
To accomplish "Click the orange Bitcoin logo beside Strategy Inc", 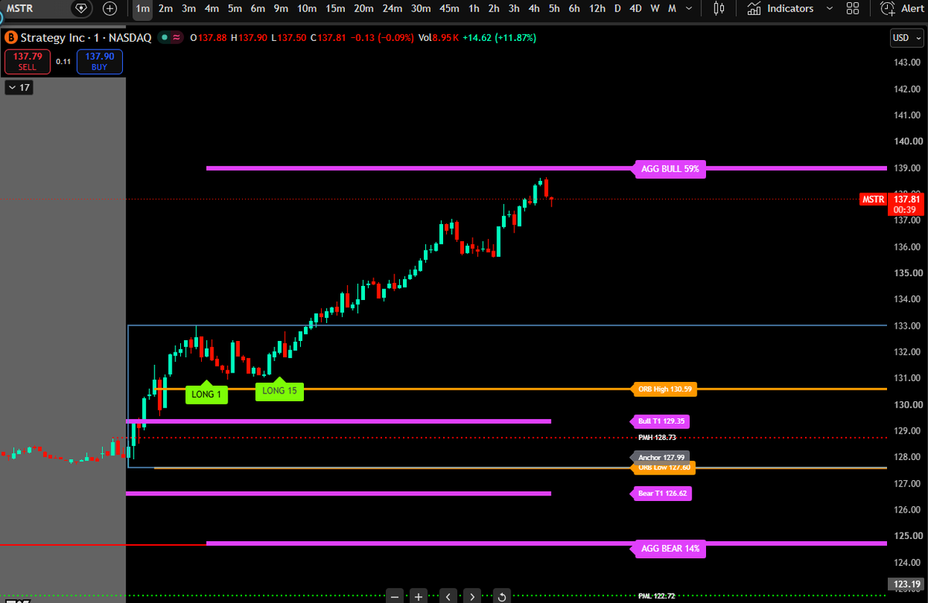I will click(x=11, y=37).
